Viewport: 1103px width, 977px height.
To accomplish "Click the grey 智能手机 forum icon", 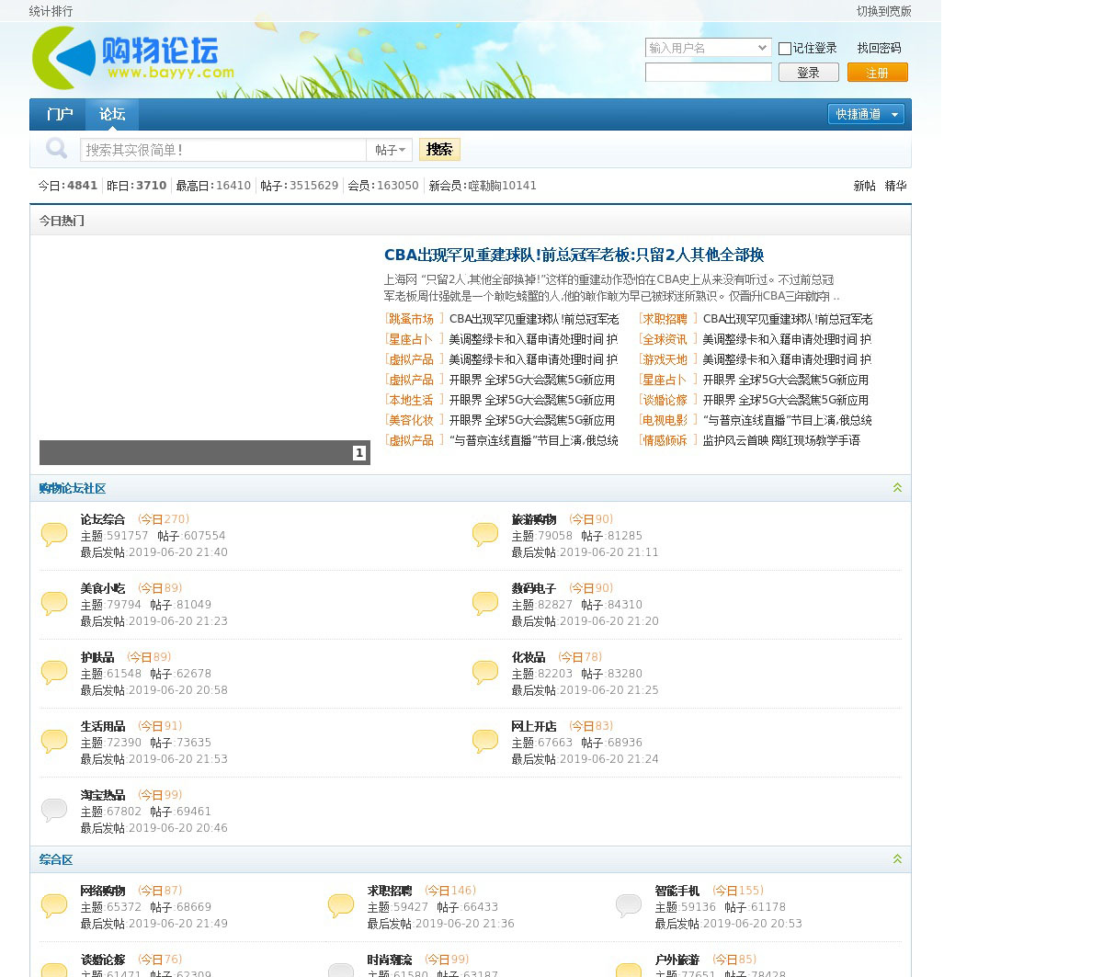I will (x=629, y=905).
